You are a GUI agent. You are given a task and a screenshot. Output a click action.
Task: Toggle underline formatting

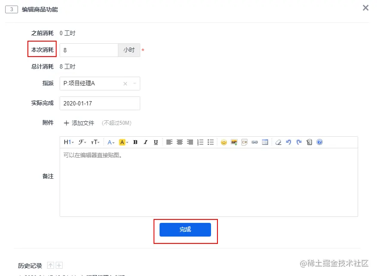click(156, 142)
